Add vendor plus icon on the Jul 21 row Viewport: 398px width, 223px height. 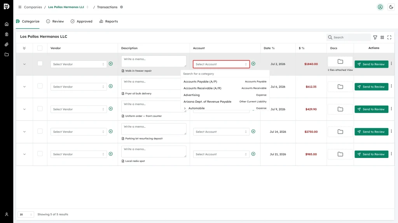[111, 154]
